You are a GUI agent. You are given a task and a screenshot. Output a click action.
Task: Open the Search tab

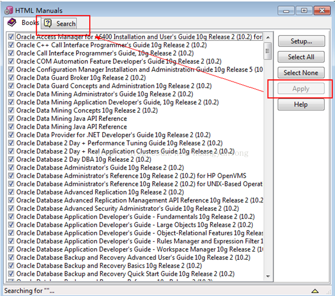pos(59,23)
